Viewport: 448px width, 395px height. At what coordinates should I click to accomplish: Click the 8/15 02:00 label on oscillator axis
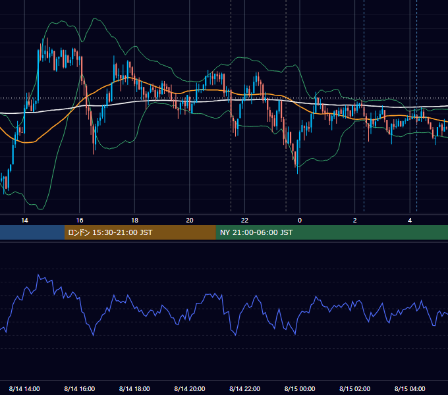coord(354,388)
